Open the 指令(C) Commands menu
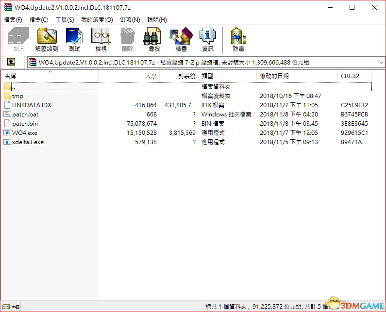This screenshot has height=312, width=386. [x=39, y=20]
